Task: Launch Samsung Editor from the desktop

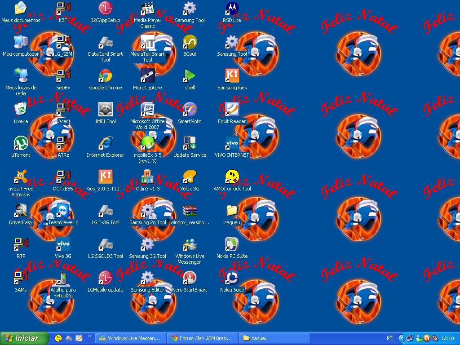Action: click(x=147, y=279)
